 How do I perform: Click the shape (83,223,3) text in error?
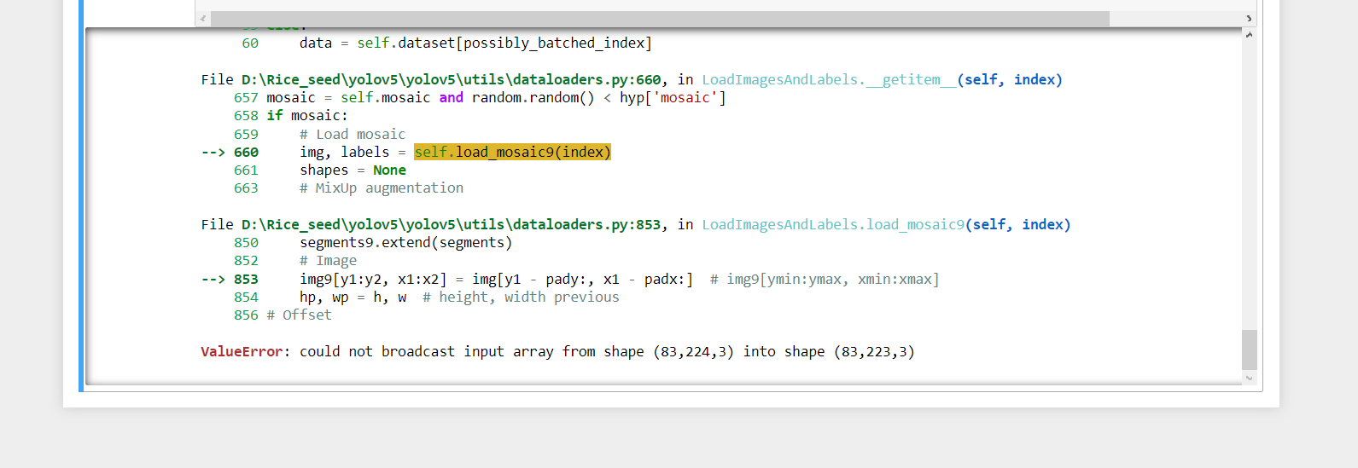[874, 351]
